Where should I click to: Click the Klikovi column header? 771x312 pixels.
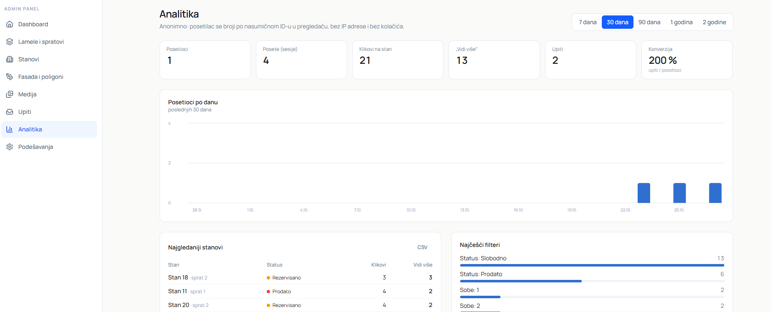(378, 265)
